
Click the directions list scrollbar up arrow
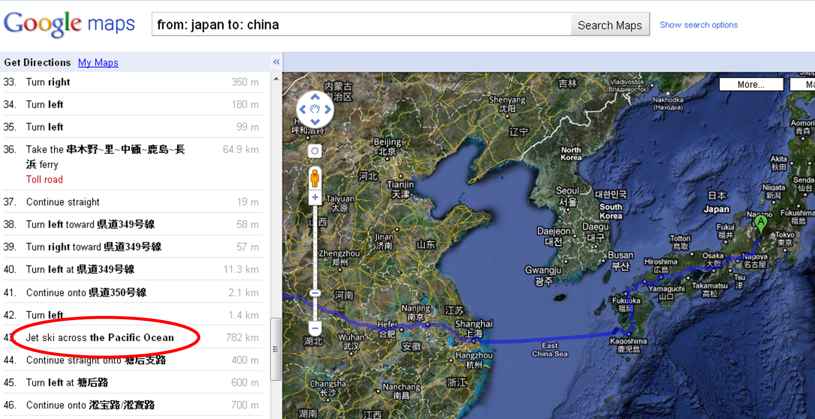coord(276,79)
